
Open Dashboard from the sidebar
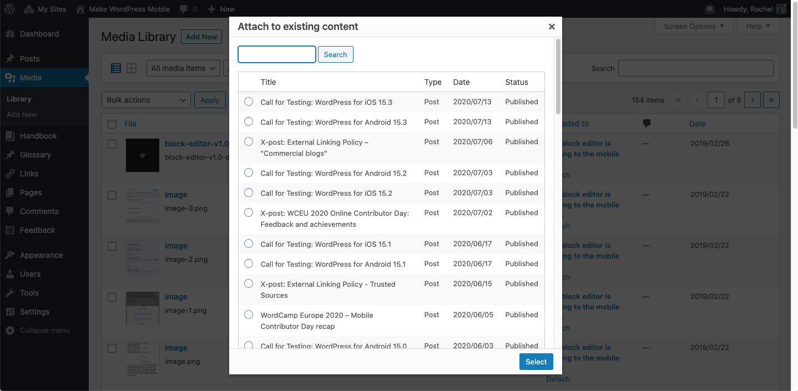[x=44, y=34]
